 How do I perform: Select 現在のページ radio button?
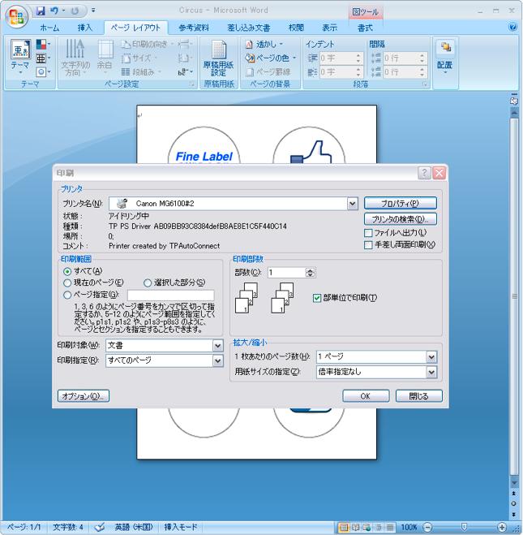[67, 283]
